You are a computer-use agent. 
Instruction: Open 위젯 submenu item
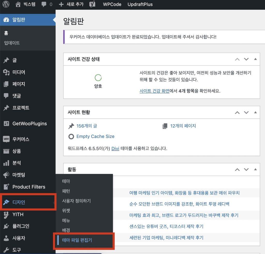click(66, 211)
